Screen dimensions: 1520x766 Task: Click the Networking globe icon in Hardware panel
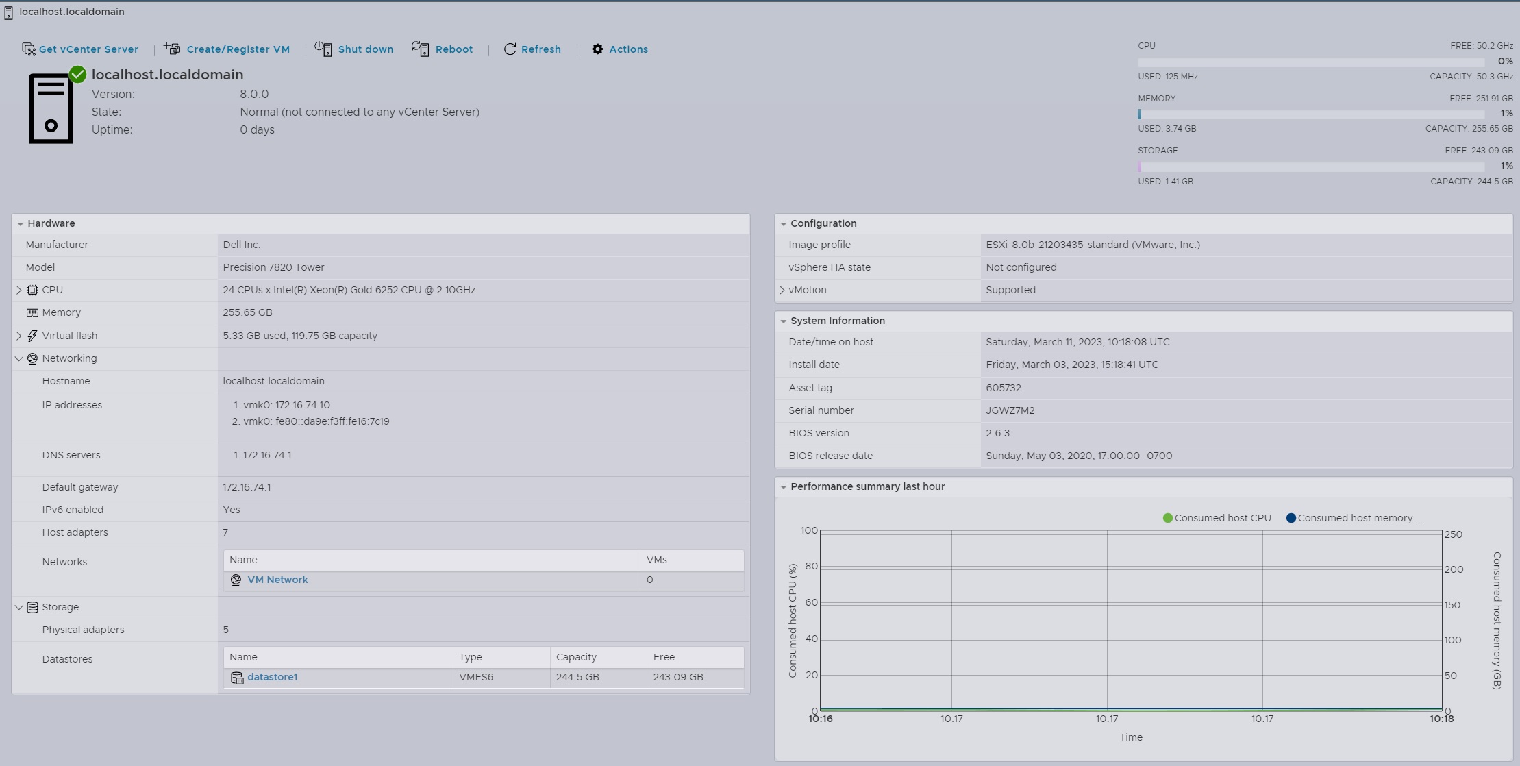pyautogui.click(x=32, y=358)
